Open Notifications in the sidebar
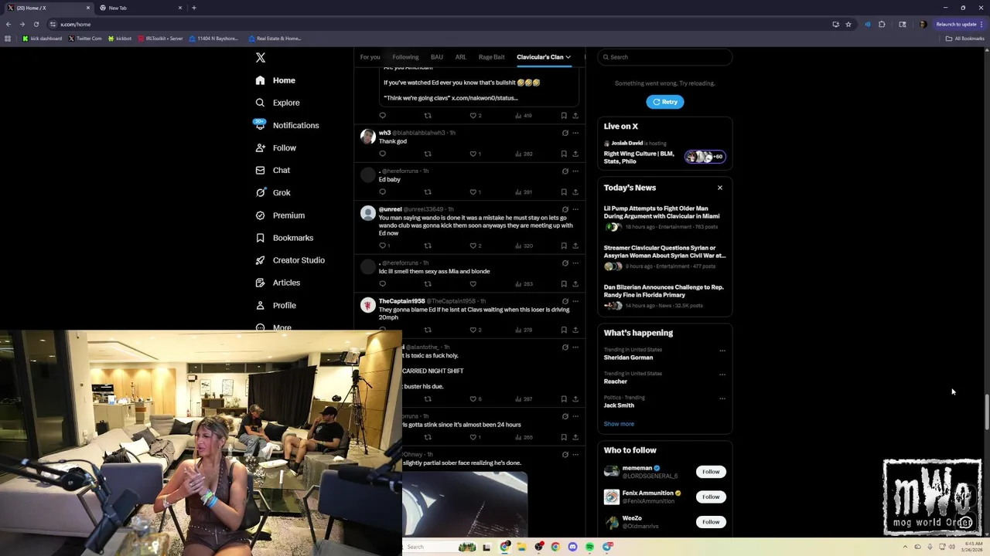This screenshot has height=556, width=990. click(287, 125)
